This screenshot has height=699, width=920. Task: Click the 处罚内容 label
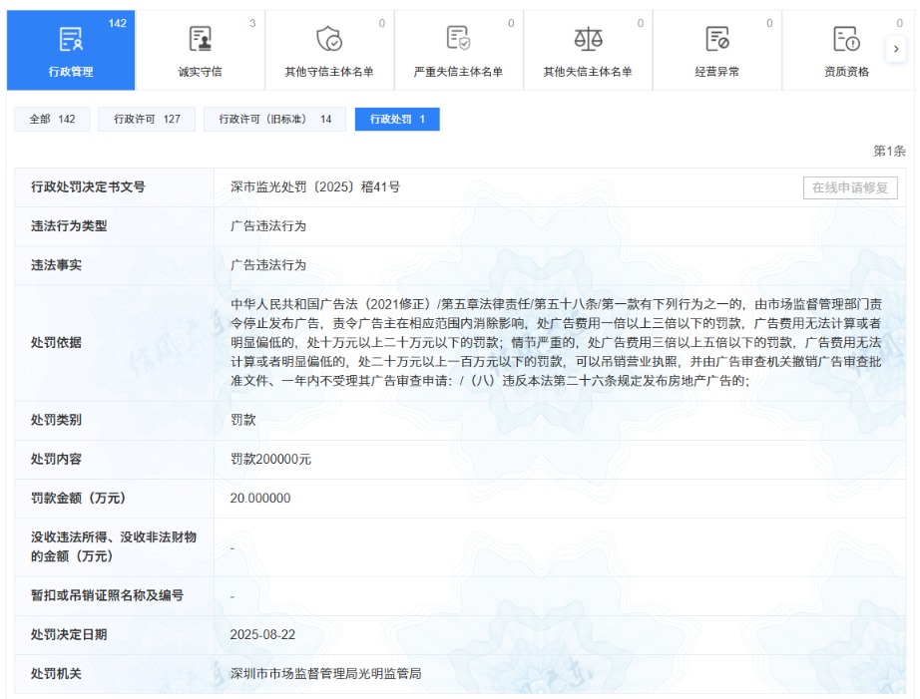coord(56,459)
